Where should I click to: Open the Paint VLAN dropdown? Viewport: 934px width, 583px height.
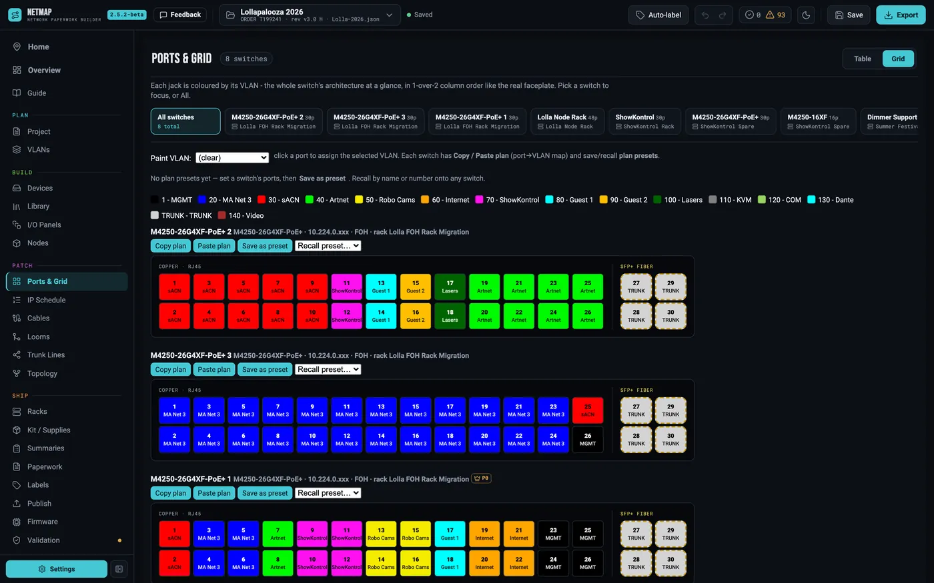pos(232,158)
